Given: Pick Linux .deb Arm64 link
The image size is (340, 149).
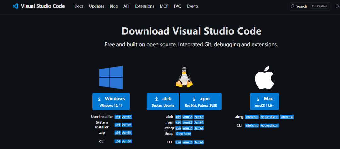Looking at the screenshot, I should (199, 117).
